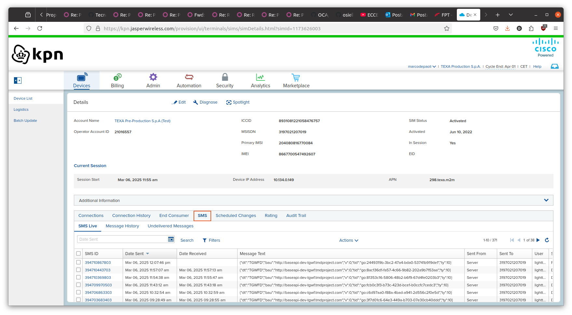Tick checkbox for SMS 394710867803
Image resolution: width=572 pixels, height=315 pixels.
pyautogui.click(x=78, y=262)
